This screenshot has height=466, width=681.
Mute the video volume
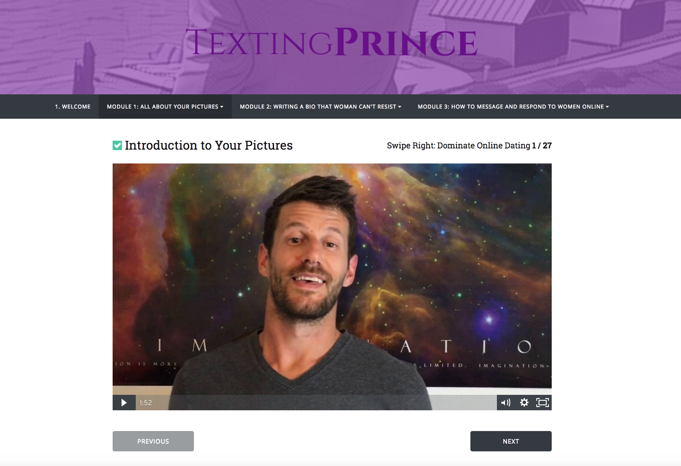(505, 403)
